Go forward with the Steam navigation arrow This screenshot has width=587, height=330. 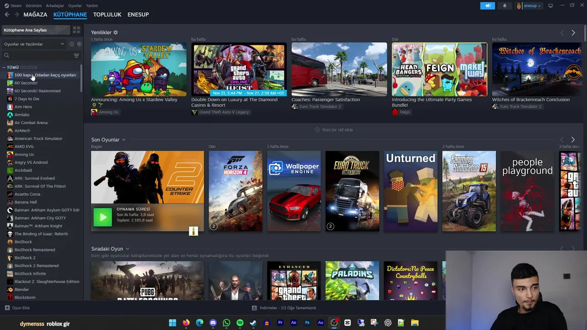(17, 15)
